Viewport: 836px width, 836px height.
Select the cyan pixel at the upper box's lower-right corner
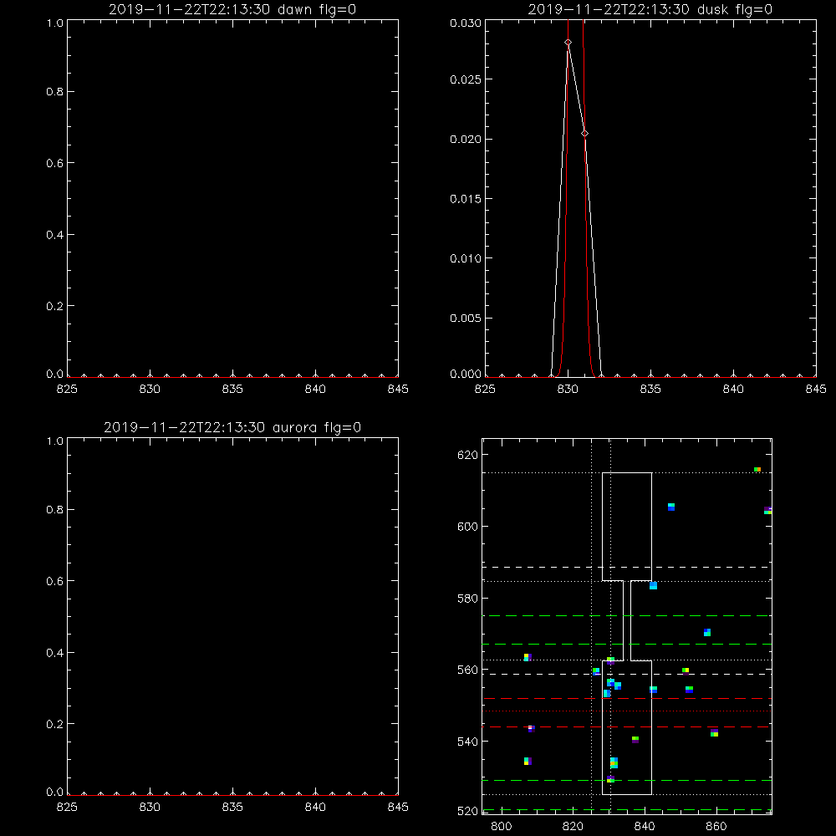pyautogui.click(x=653, y=585)
